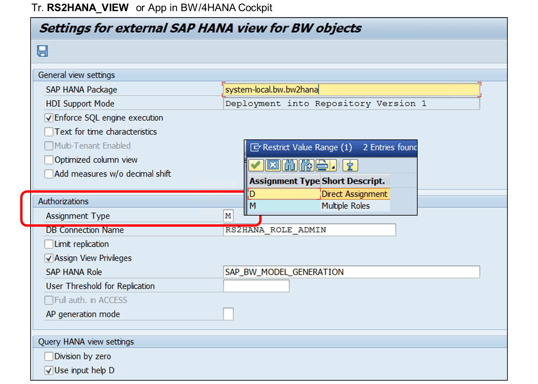Screen dimensions: 538x384
Task: Enable Division by zero checkbox
Action: pyautogui.click(x=49, y=356)
